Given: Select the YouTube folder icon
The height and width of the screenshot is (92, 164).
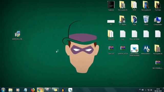Looking at the screenshot, I should pos(158,6).
